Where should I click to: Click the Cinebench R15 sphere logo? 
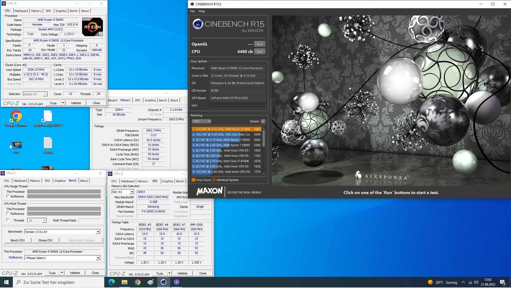pyautogui.click(x=198, y=24)
